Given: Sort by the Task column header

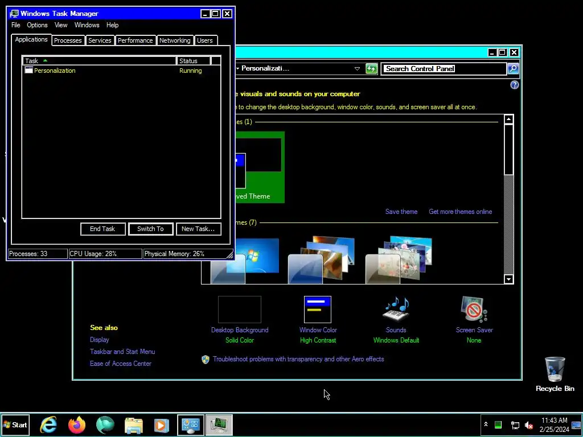Looking at the screenshot, I should pyautogui.click(x=99, y=61).
